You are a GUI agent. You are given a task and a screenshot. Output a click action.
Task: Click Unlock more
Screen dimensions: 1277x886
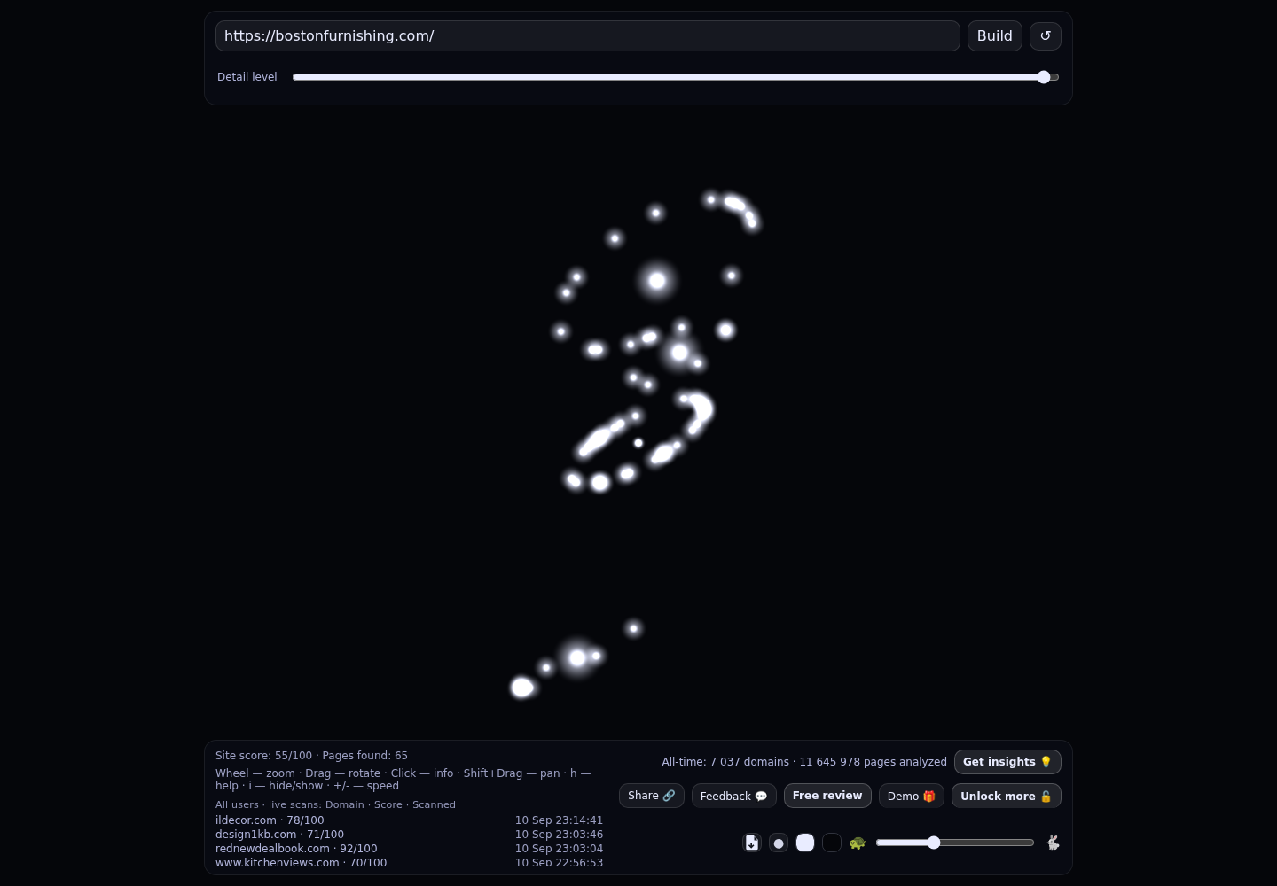click(1007, 796)
